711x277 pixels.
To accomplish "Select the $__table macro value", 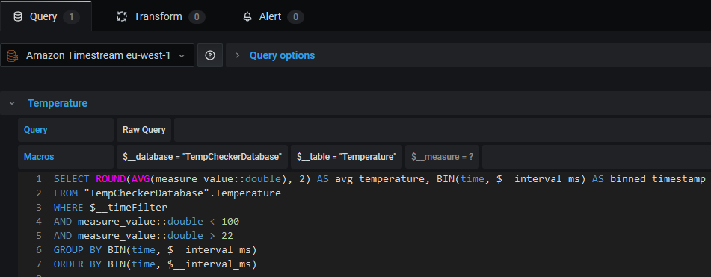I will tap(346, 157).
